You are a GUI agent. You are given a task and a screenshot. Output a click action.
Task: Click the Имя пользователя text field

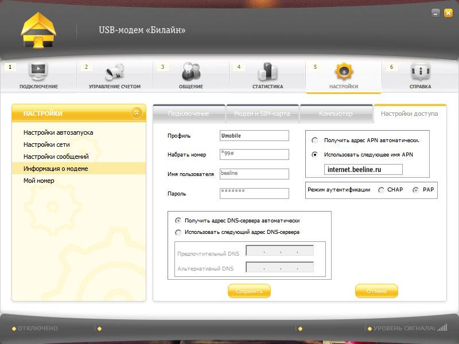(254, 174)
